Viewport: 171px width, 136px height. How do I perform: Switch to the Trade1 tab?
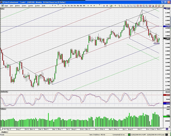4,132
